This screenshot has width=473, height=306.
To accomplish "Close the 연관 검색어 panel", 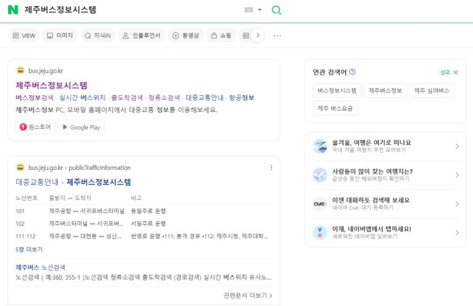I will tap(456, 72).
